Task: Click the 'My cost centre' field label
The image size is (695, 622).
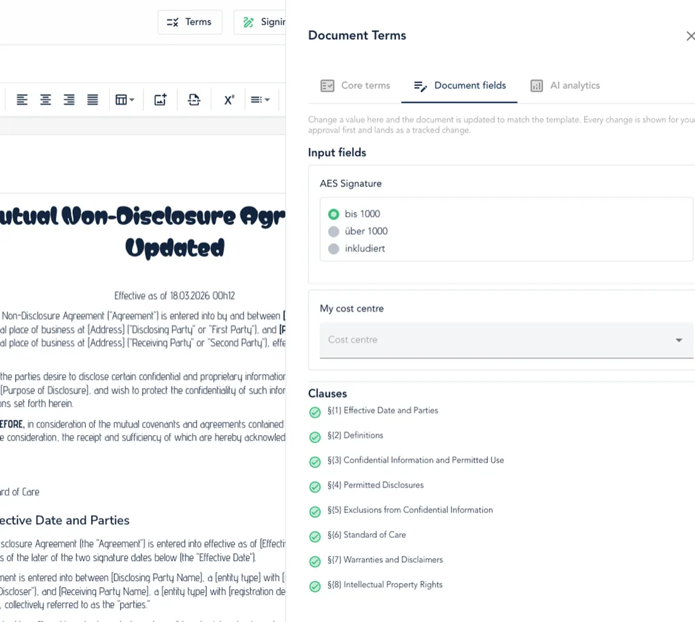Action: tap(351, 308)
